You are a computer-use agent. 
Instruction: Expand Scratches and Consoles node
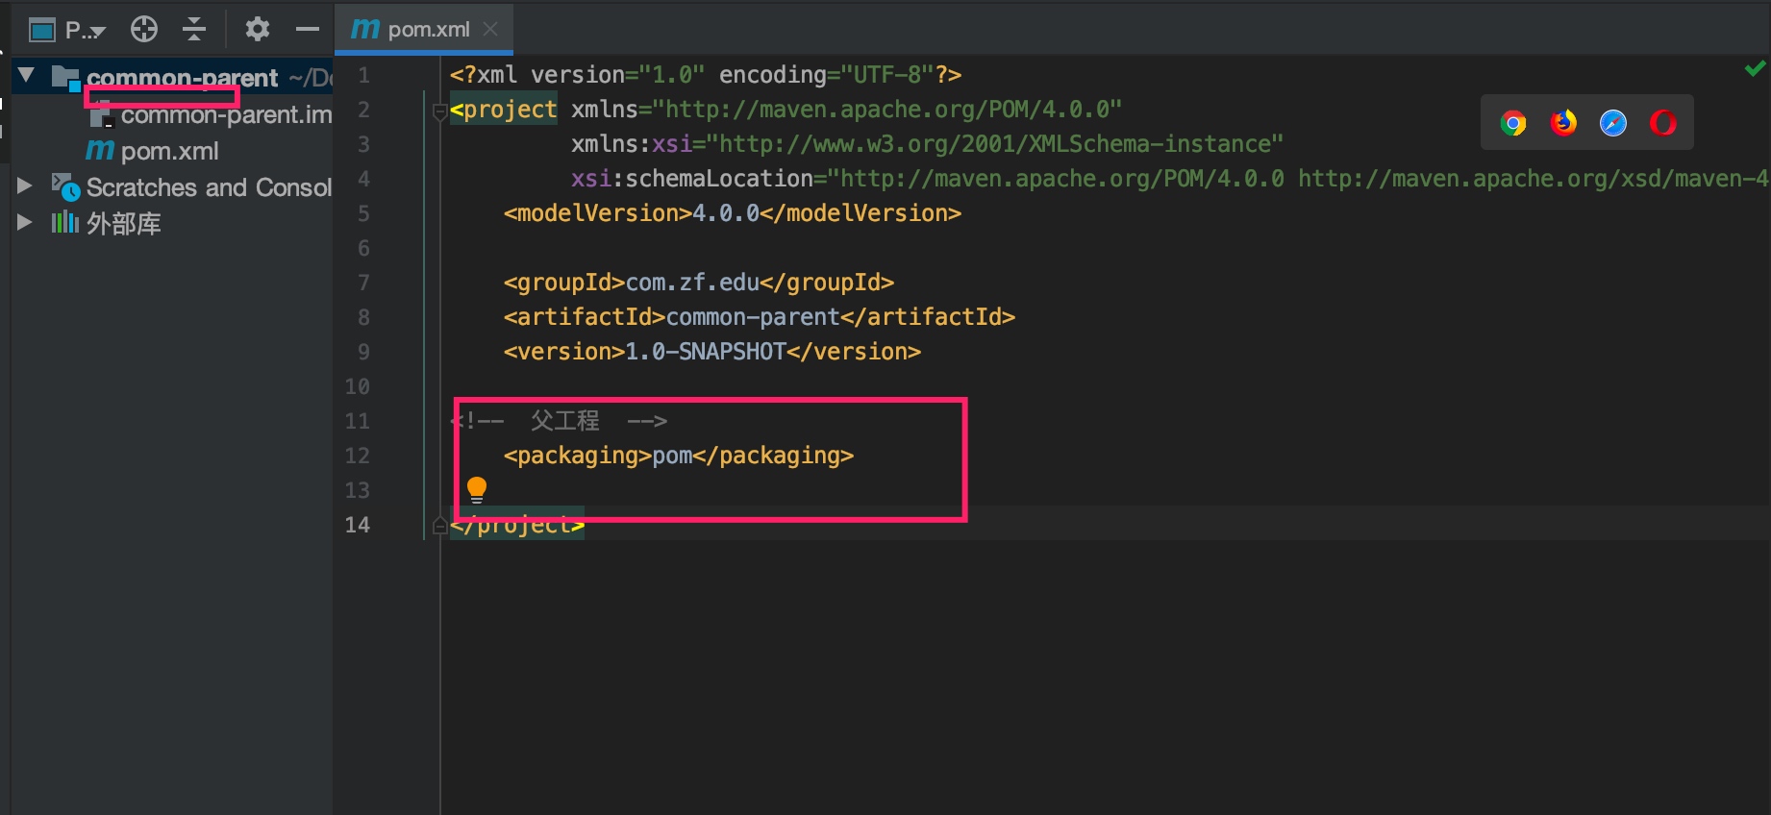pyautogui.click(x=25, y=185)
